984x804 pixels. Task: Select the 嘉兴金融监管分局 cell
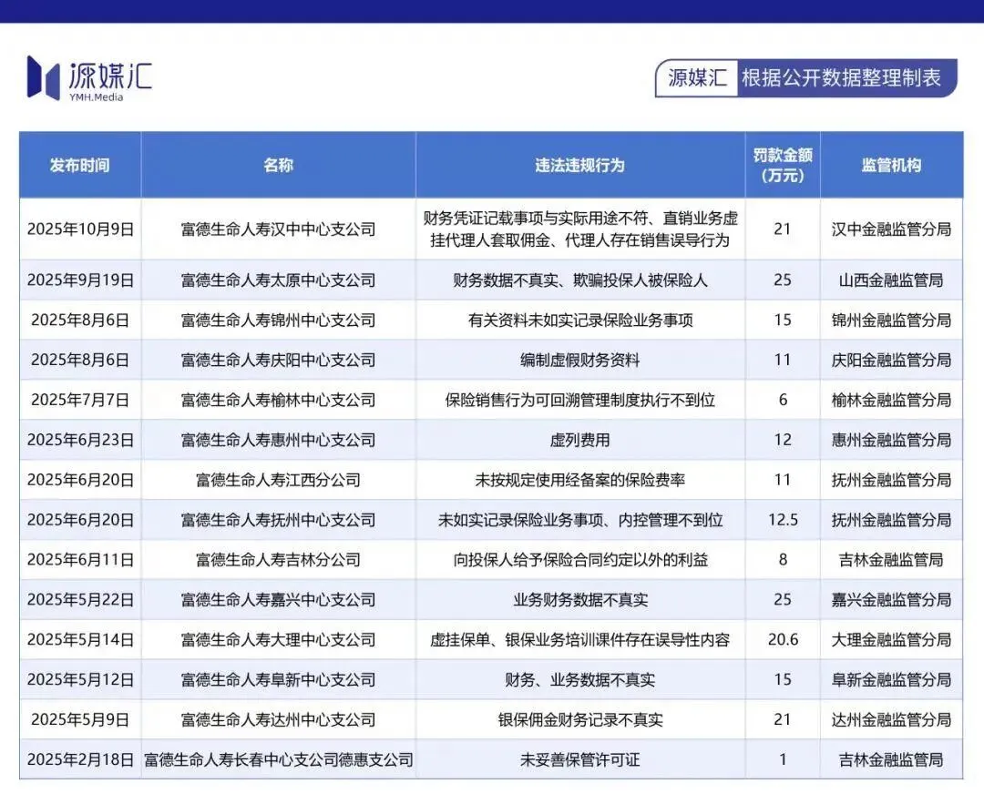891,599
